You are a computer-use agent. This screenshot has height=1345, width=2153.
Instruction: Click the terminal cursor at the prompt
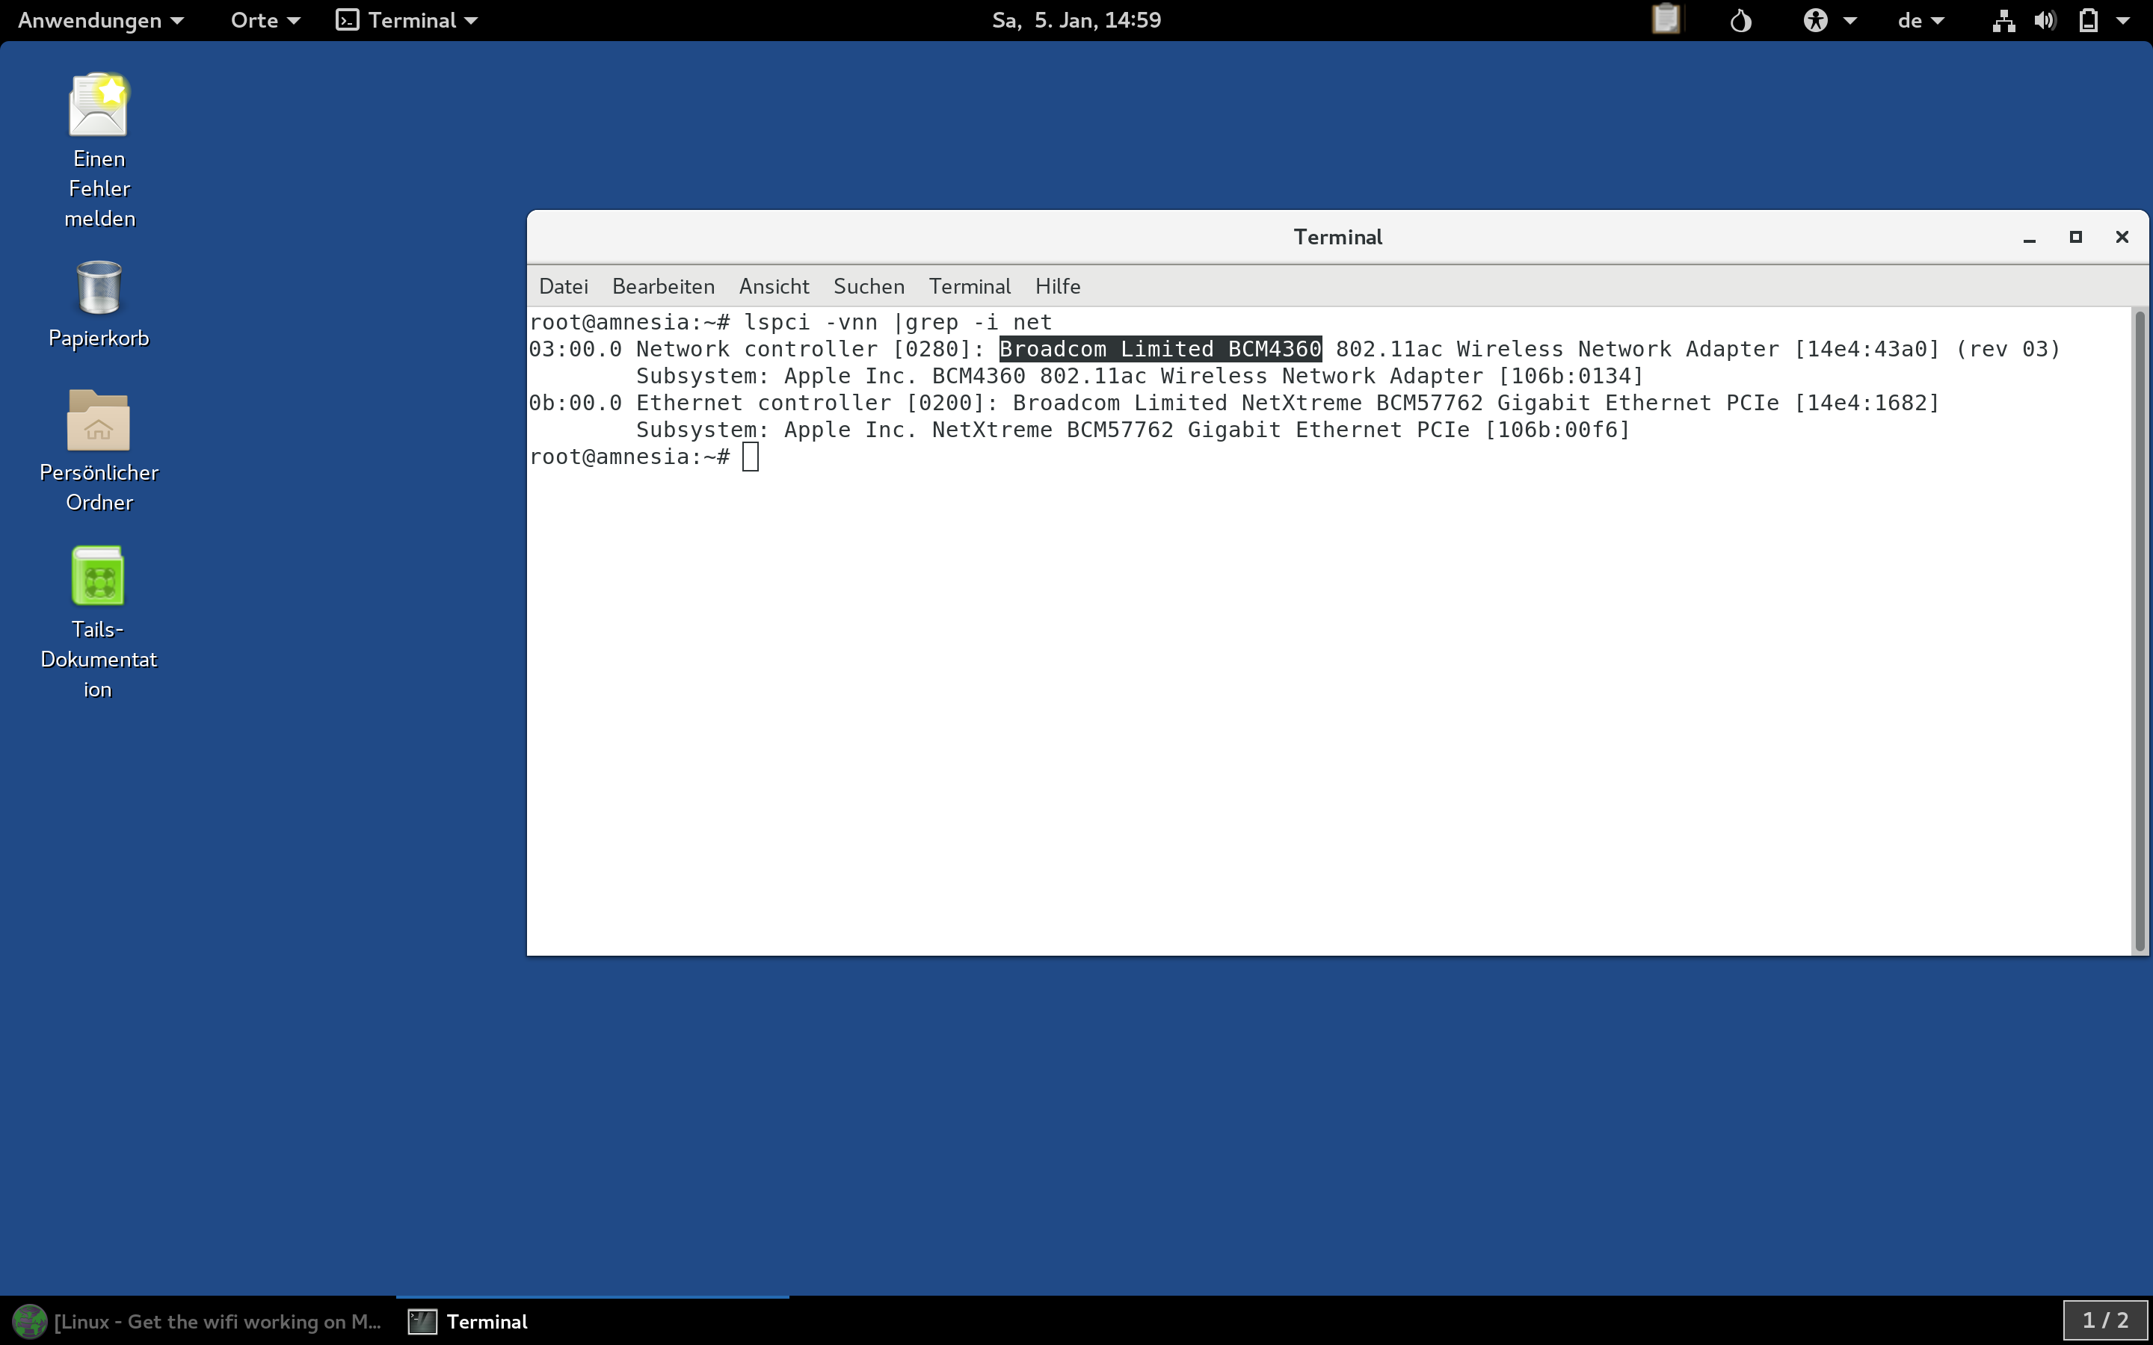coord(751,457)
